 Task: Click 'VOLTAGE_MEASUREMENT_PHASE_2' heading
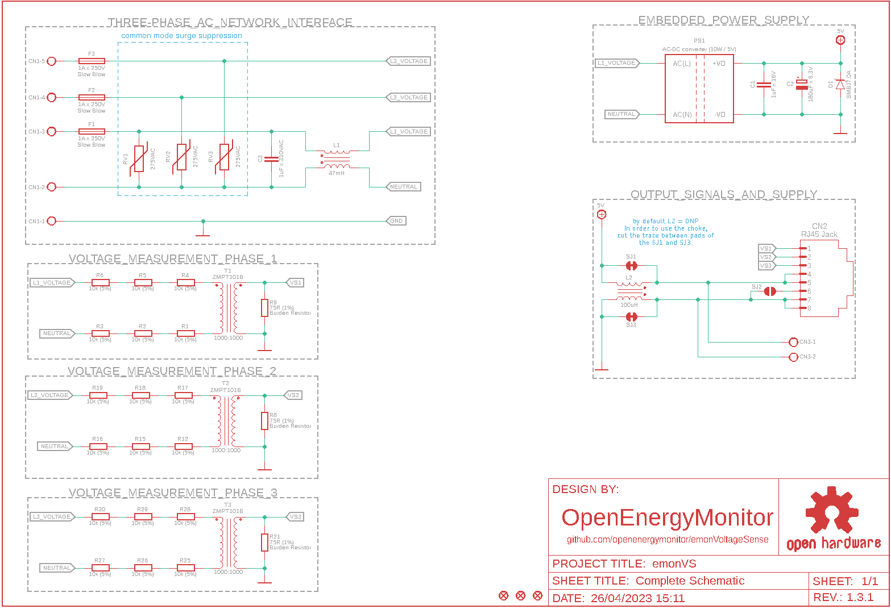coord(172,371)
